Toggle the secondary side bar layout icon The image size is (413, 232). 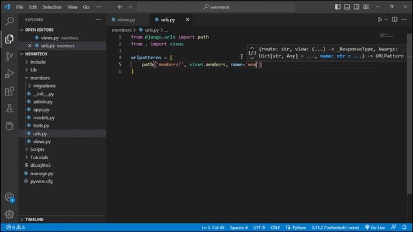[x=356, y=7]
